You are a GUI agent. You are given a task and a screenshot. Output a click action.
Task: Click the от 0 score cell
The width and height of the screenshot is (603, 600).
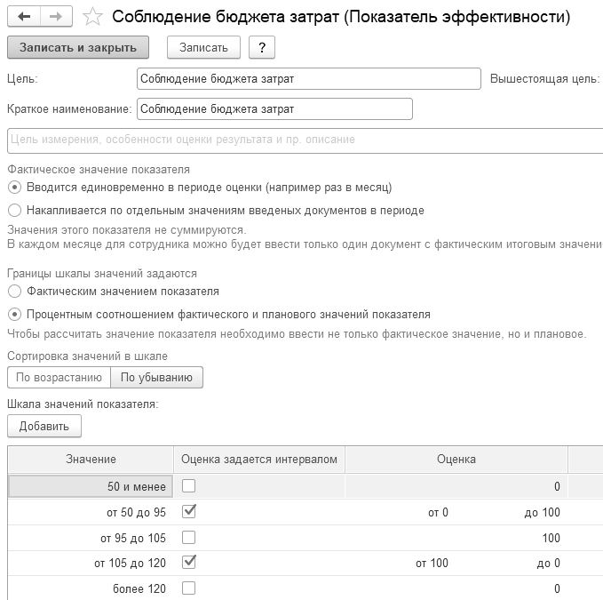click(x=438, y=512)
